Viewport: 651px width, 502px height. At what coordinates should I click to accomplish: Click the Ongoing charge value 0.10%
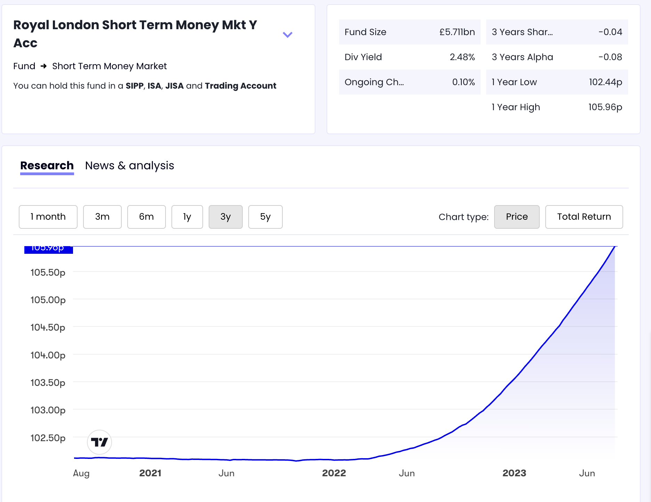click(x=463, y=82)
